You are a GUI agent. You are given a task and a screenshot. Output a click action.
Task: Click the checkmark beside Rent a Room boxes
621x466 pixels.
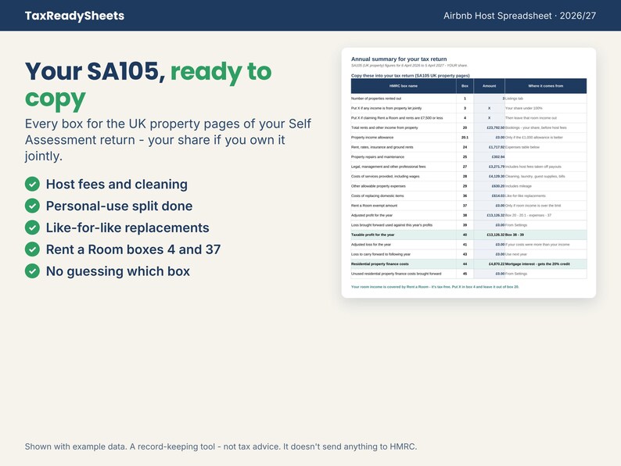tap(32, 249)
